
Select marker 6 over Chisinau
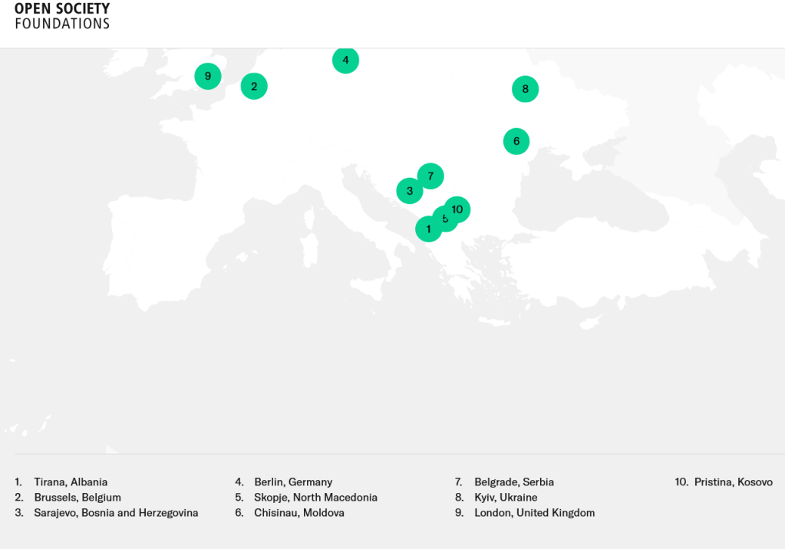(516, 141)
